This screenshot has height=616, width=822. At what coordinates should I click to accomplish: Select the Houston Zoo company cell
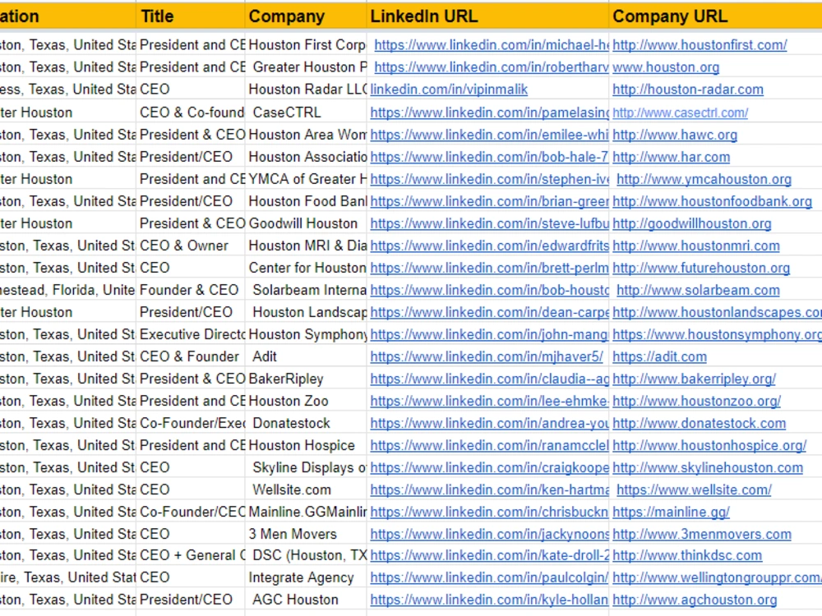click(x=306, y=402)
